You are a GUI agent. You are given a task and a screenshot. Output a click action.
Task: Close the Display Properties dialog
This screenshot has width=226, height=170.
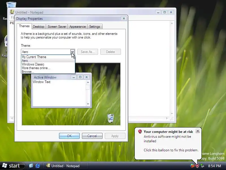click(x=124, y=18)
